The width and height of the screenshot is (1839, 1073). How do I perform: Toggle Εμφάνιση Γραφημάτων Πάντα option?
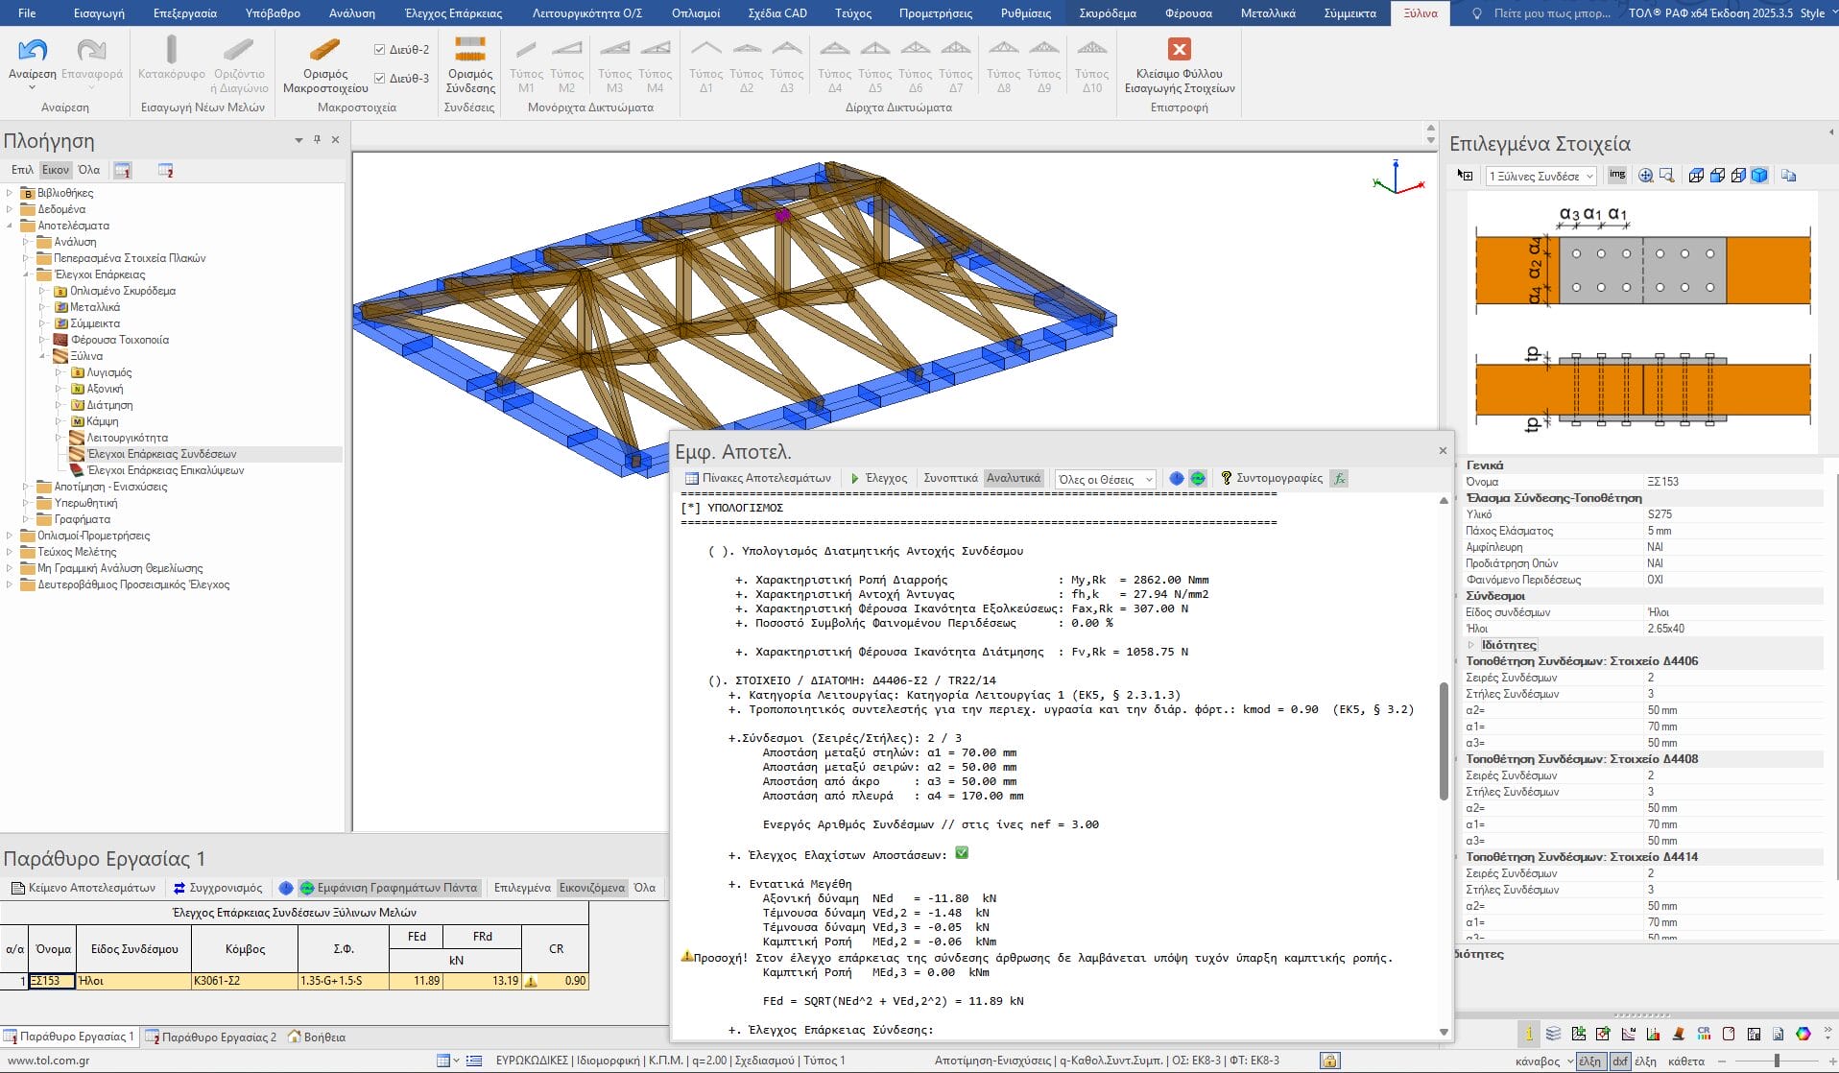[388, 888]
